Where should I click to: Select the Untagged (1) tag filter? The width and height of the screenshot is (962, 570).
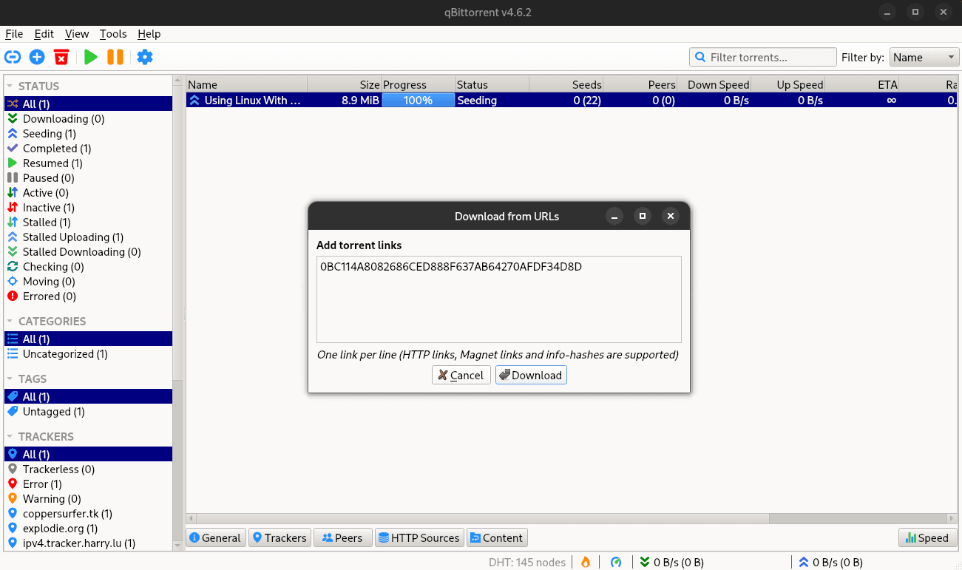pos(88,412)
